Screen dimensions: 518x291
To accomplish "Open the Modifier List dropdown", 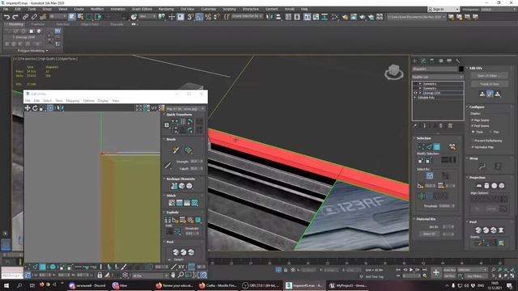I will coord(438,77).
